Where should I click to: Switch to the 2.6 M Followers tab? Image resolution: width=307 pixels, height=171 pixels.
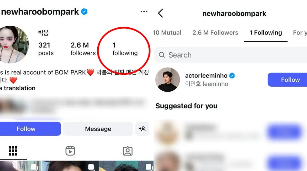tap(215, 33)
